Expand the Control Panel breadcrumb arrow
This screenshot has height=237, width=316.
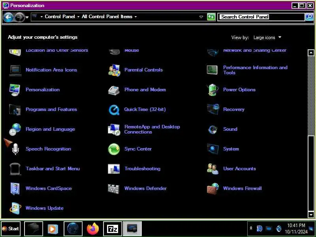(x=78, y=17)
